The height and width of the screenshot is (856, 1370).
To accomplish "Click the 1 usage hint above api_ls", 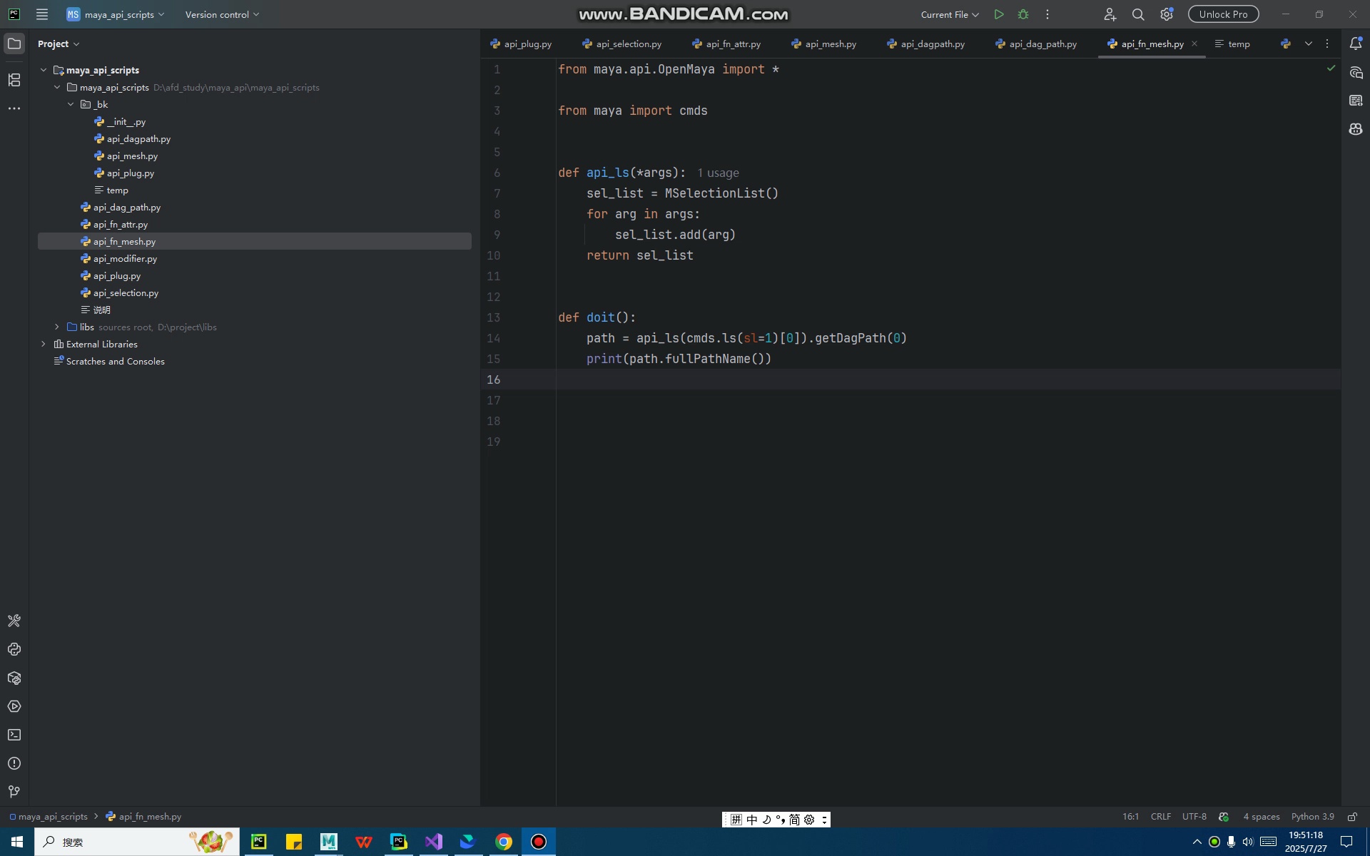I will tap(718, 173).
